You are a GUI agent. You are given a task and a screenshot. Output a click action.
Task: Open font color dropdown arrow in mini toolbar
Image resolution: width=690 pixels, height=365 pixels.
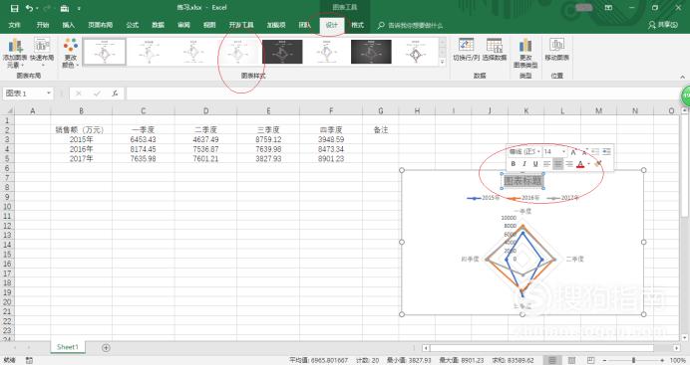[x=588, y=164]
